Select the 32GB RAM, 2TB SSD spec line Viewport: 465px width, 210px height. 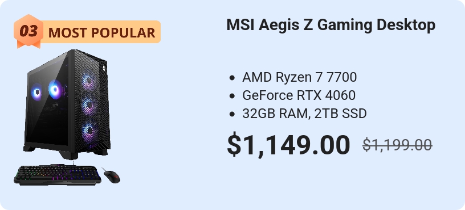[304, 114]
